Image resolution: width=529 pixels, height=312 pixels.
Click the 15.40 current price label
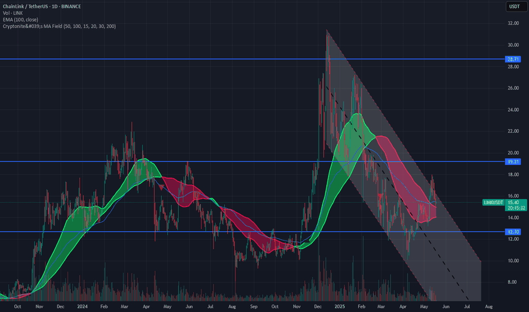tap(513, 203)
